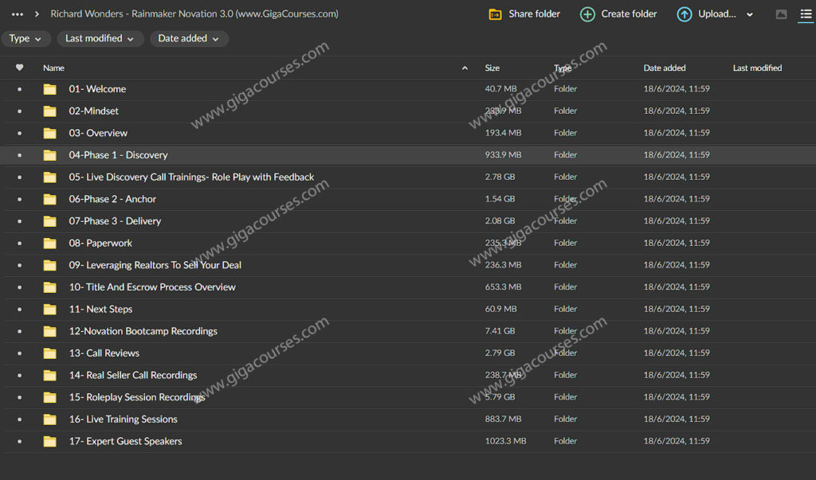Toggle favourite dot for 08- Paperwork
The height and width of the screenshot is (480, 816).
pos(19,244)
